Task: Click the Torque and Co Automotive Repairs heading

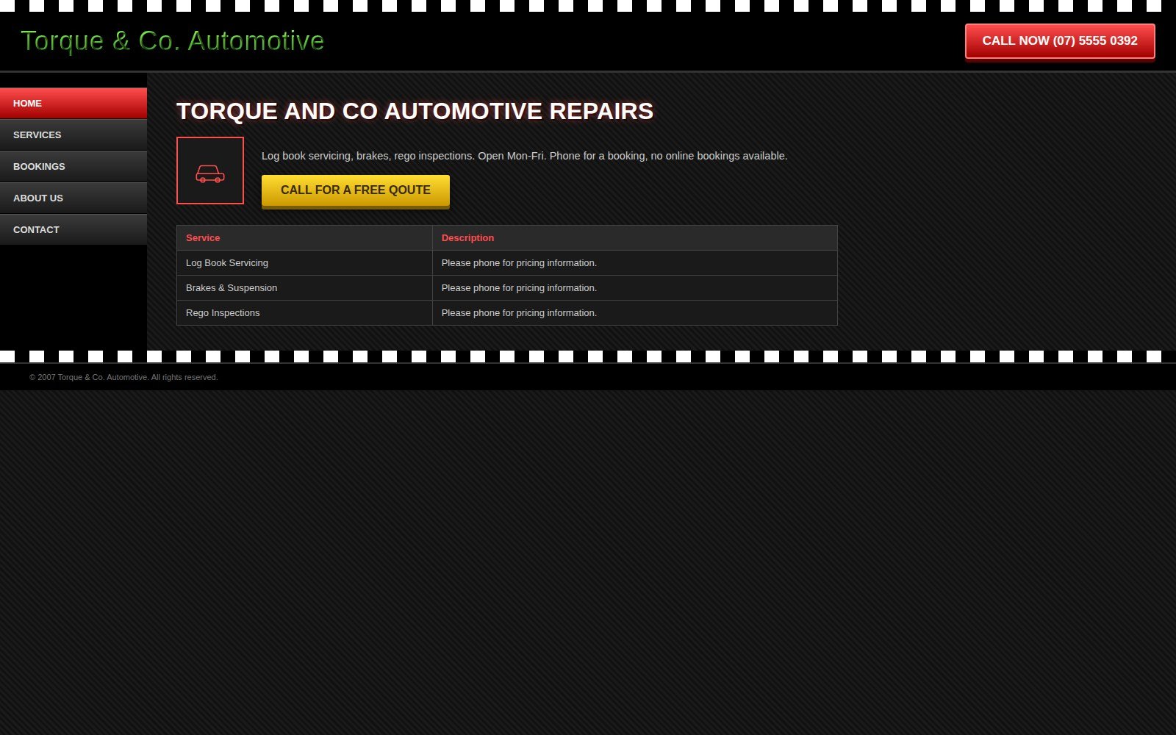Action: point(415,111)
